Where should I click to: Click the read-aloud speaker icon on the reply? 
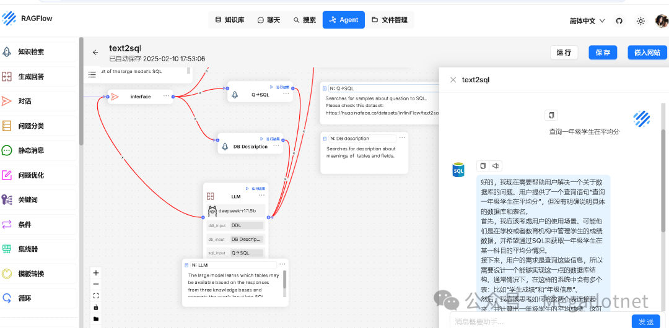coord(495,166)
